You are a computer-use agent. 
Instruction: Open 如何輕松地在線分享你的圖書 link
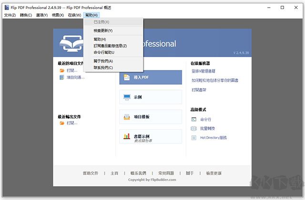pyautogui.click(x=215, y=80)
